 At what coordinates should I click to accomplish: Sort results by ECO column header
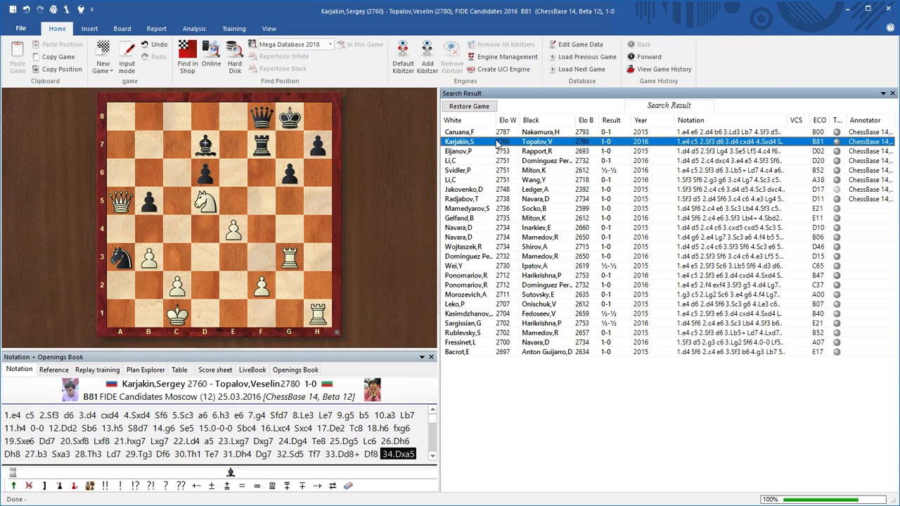(819, 120)
